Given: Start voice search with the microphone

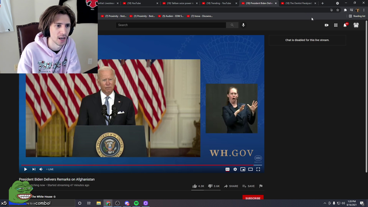Looking at the screenshot, I should point(243,25).
